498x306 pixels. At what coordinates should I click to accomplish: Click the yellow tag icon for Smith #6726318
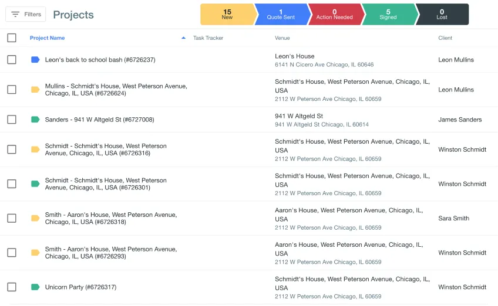point(35,218)
